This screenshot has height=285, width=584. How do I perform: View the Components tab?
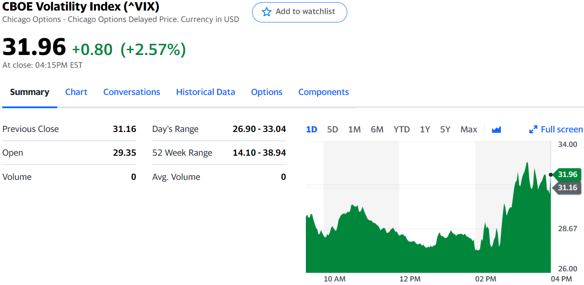tap(323, 92)
